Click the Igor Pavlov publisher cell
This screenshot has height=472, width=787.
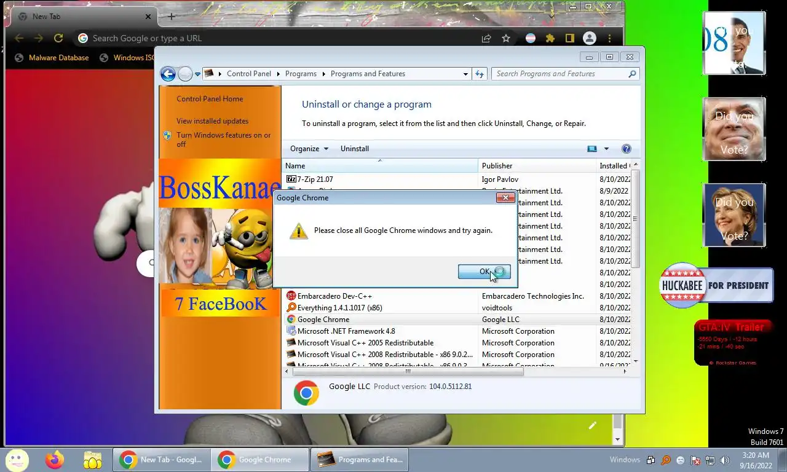499,179
